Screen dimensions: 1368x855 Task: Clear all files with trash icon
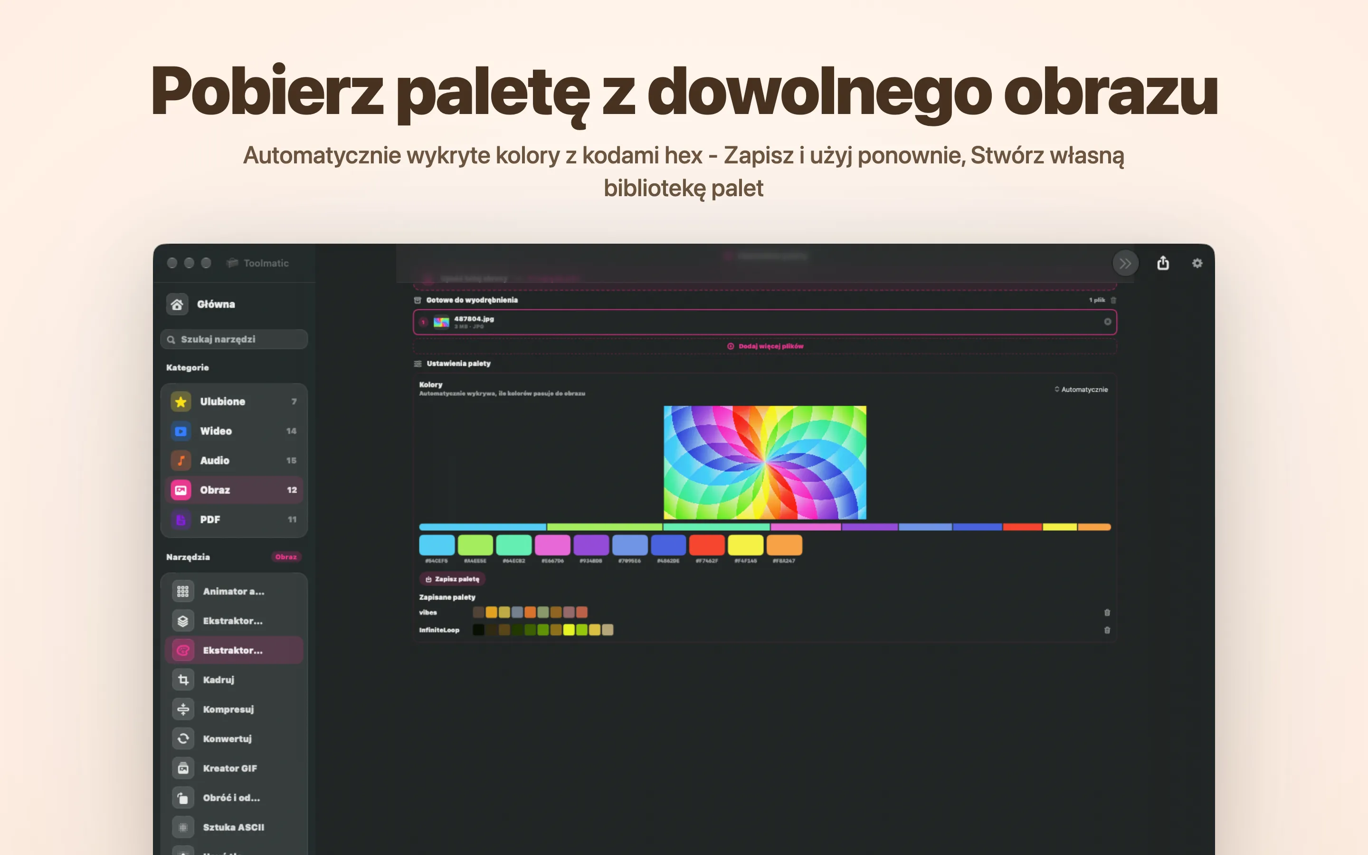pyautogui.click(x=1113, y=300)
